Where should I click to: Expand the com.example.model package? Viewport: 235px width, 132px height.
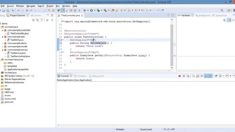[x=3, y=47]
